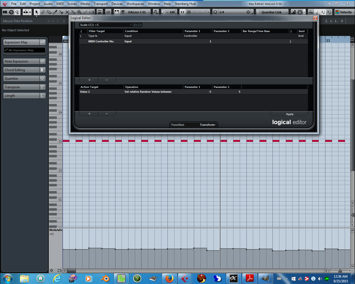Select the Glue tool
The image size is (355, 284).
73,12
